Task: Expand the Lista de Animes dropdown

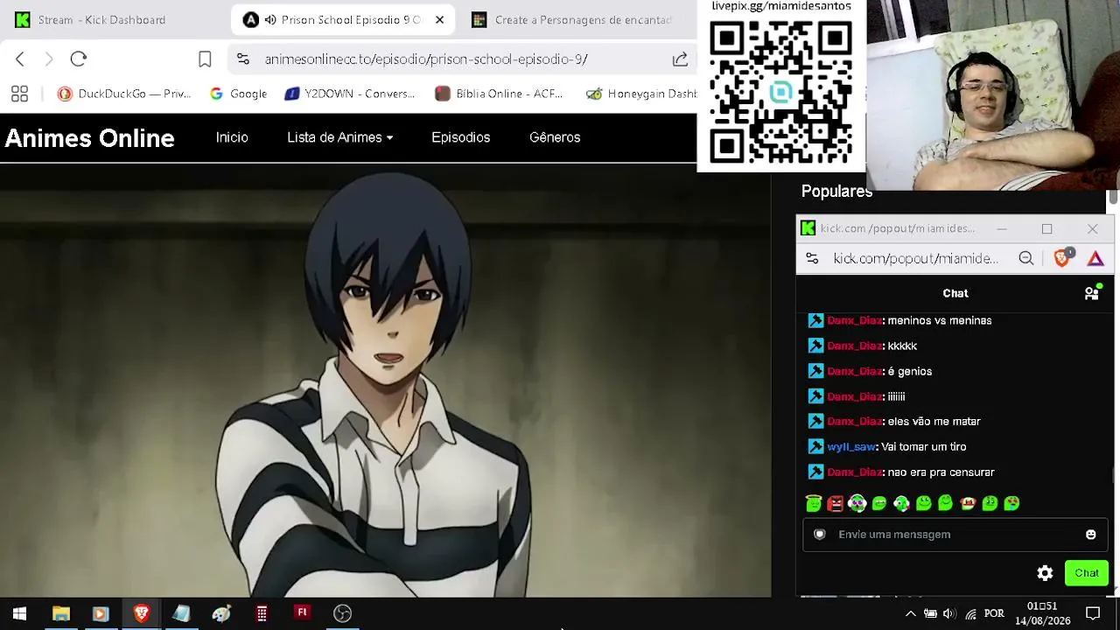Action: (340, 137)
